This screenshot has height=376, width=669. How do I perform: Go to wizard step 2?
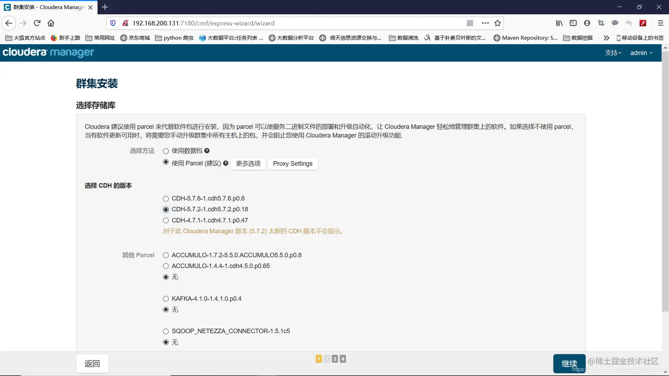coord(327,359)
